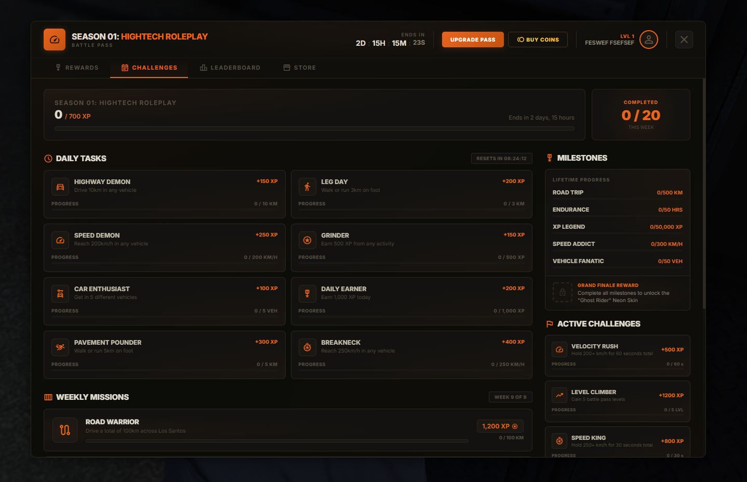Screen dimensions: 747x482
Task: Click the panel's vertical scrollbar
Action: [x=703, y=193]
